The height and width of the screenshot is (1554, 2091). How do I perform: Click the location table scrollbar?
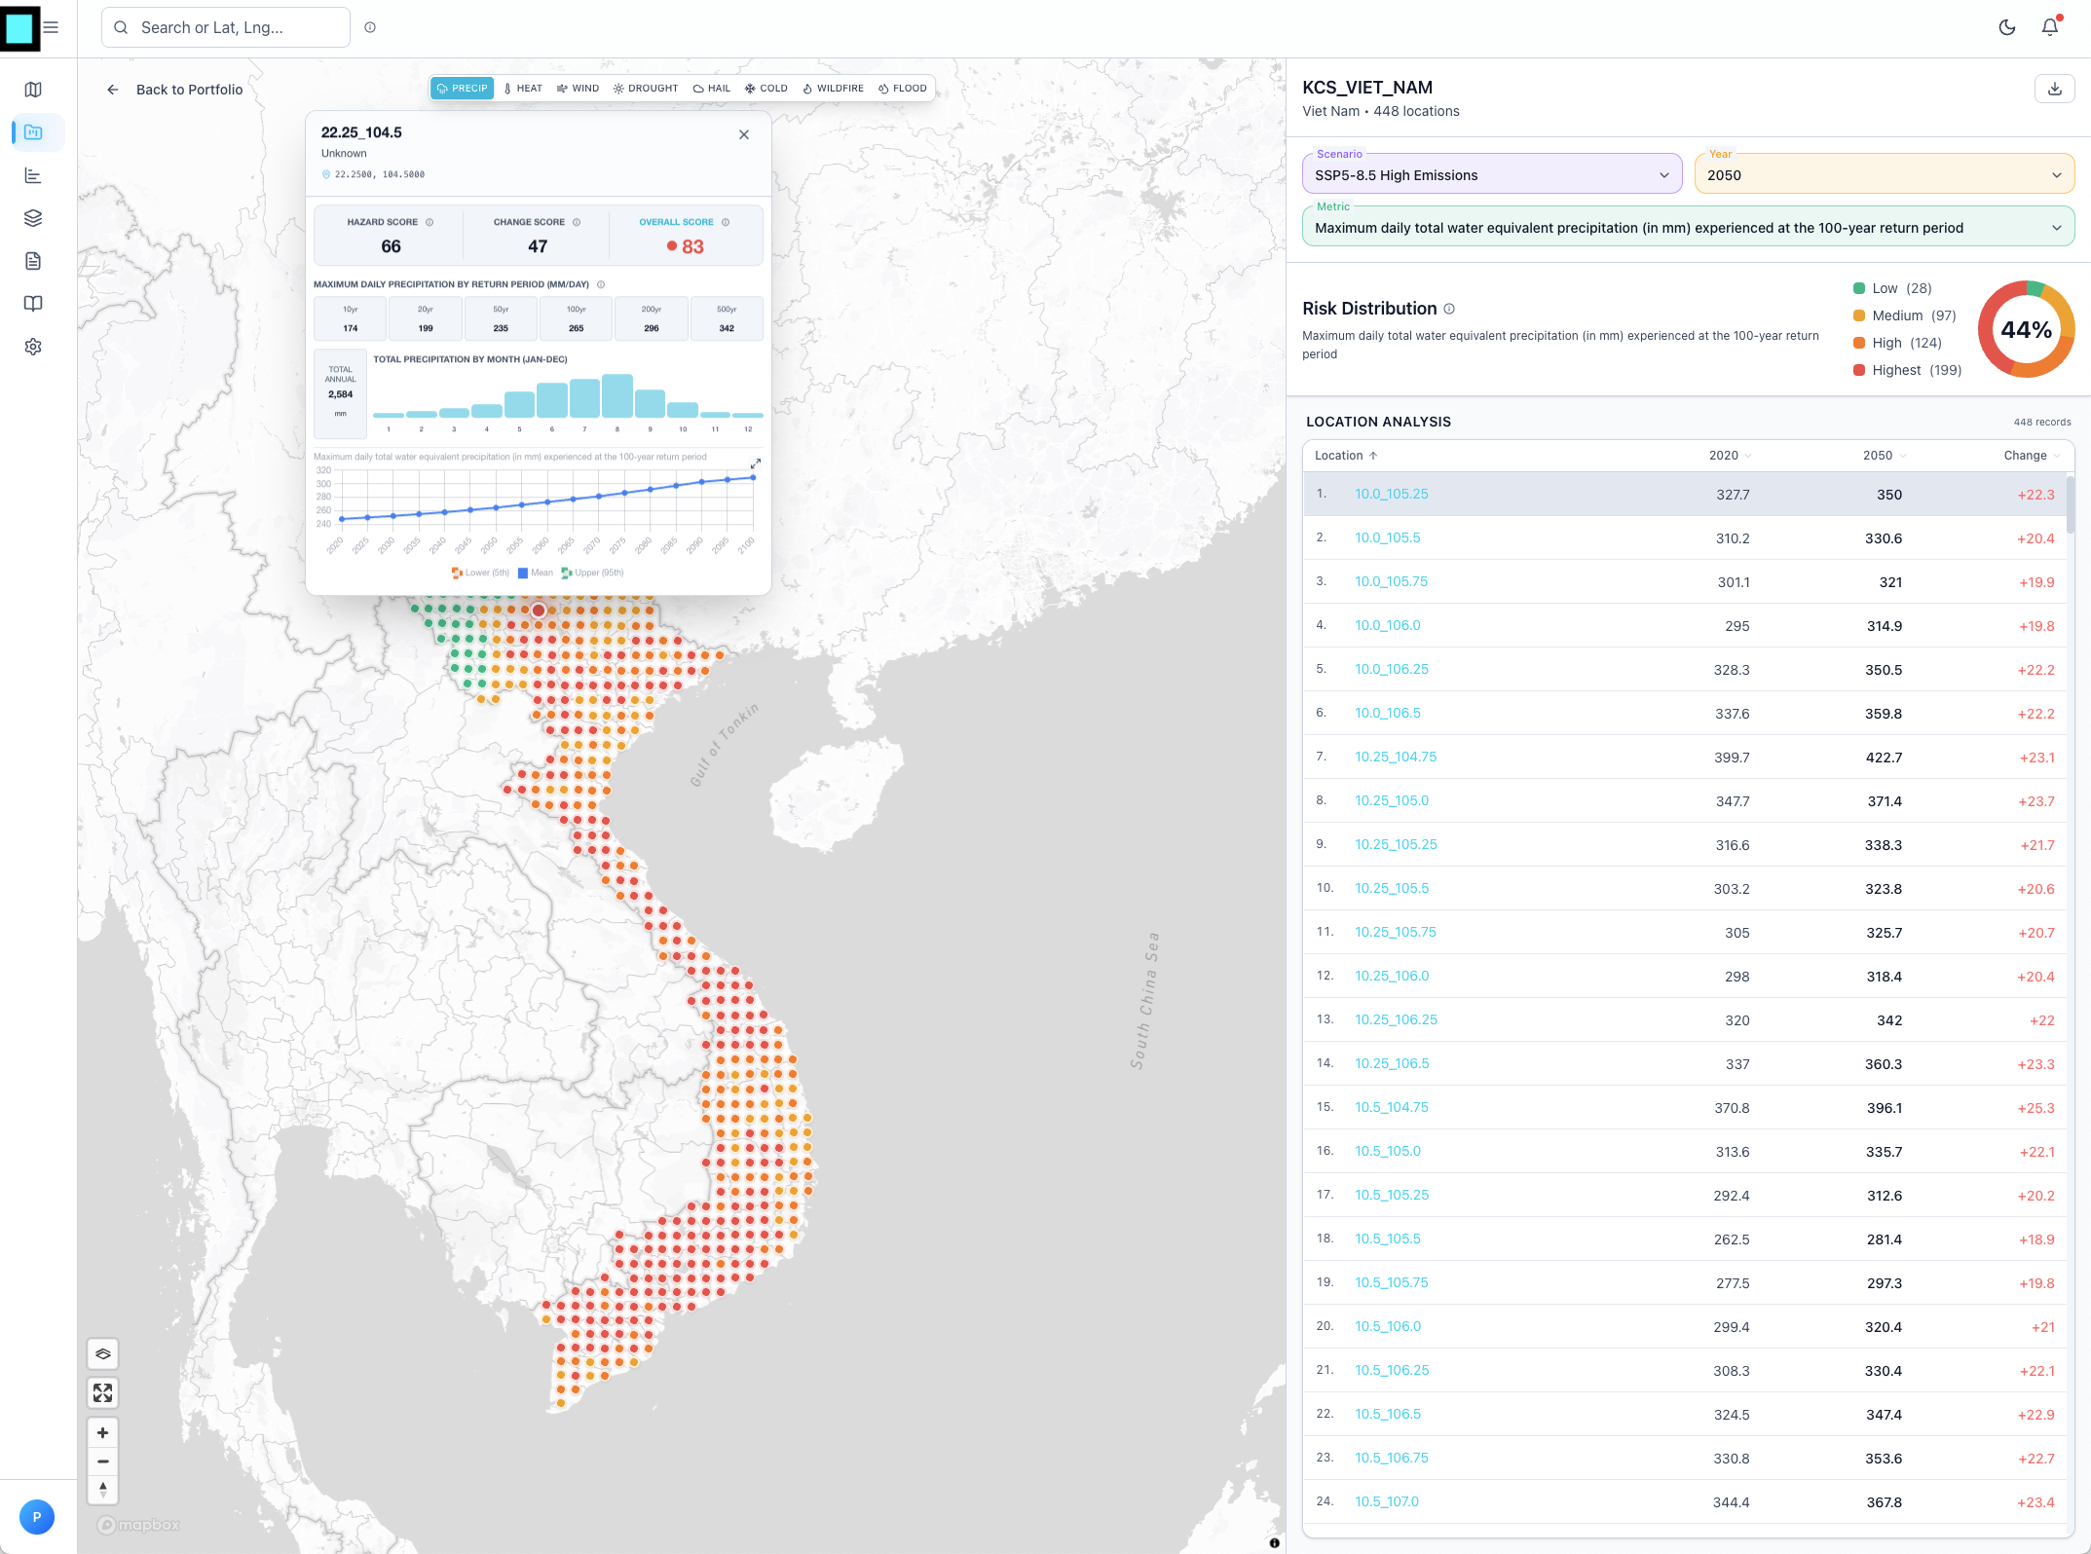(2071, 504)
